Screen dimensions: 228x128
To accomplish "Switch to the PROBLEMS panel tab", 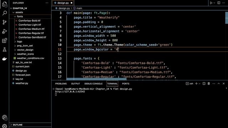I will click(61, 84).
